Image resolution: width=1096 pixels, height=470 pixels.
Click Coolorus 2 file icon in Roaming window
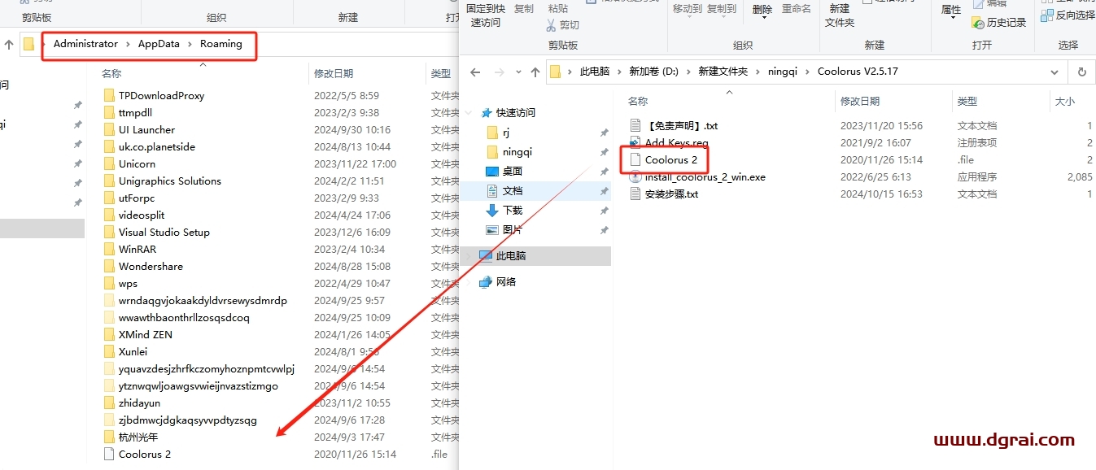tap(110, 454)
